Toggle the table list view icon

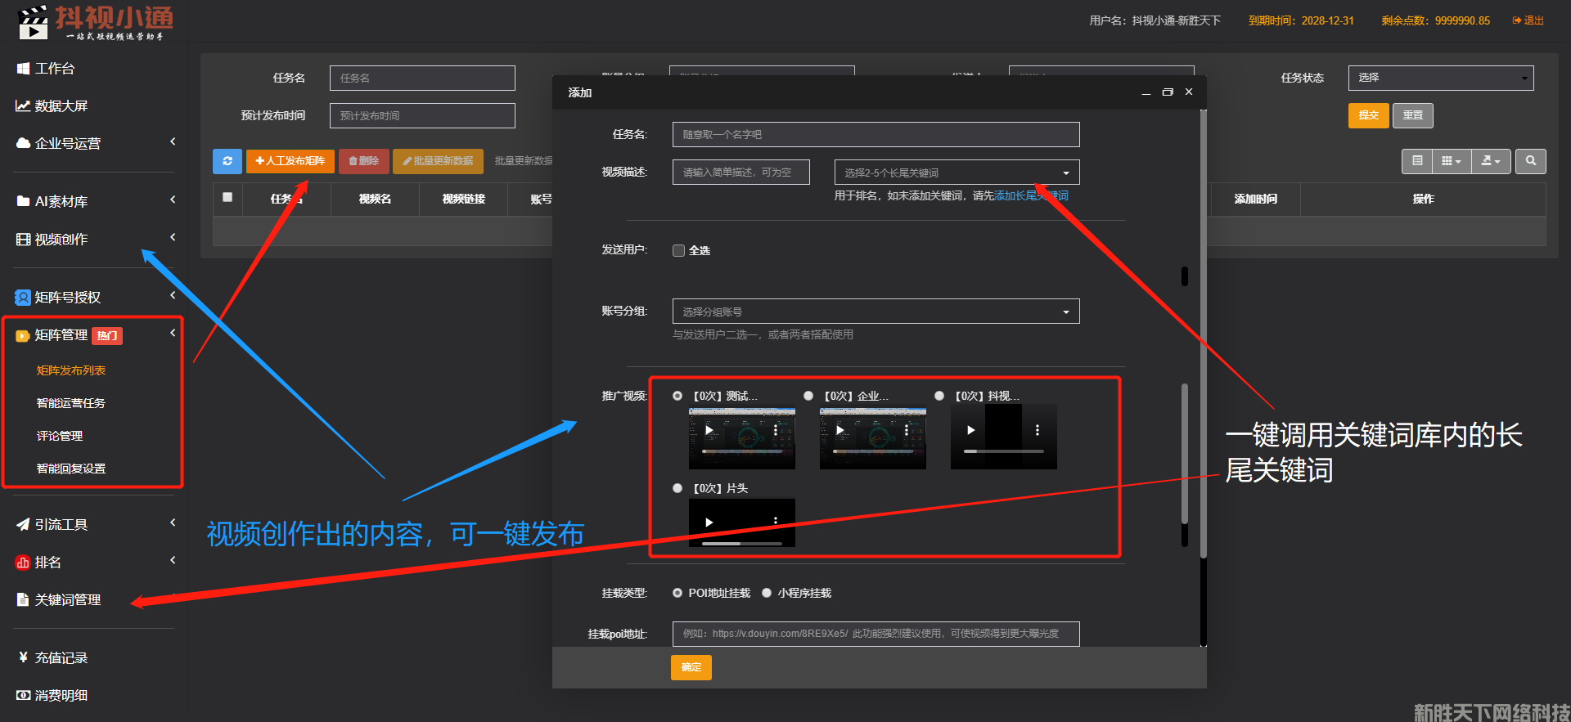click(x=1417, y=161)
